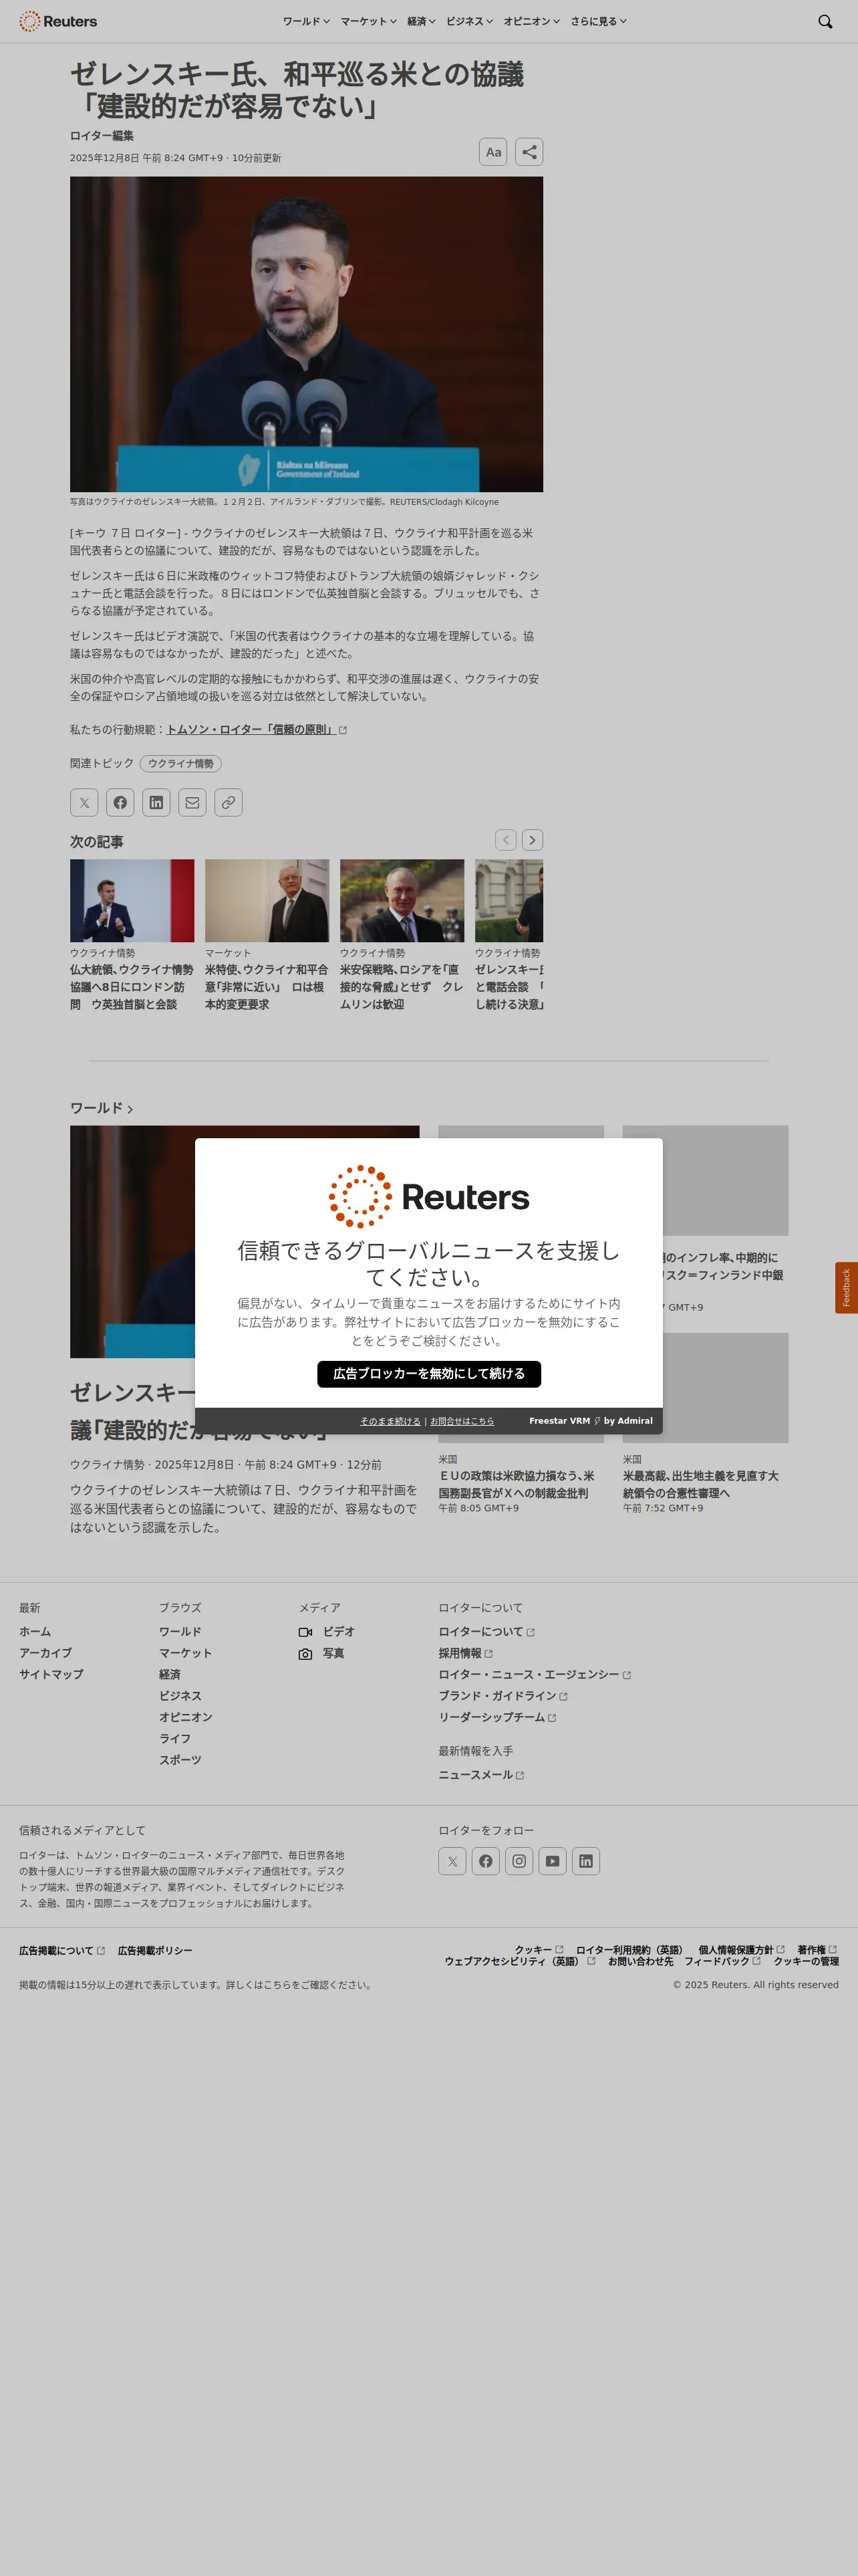Expand the ビジネス menu in header
This screenshot has height=2576, width=858.
click(x=470, y=21)
